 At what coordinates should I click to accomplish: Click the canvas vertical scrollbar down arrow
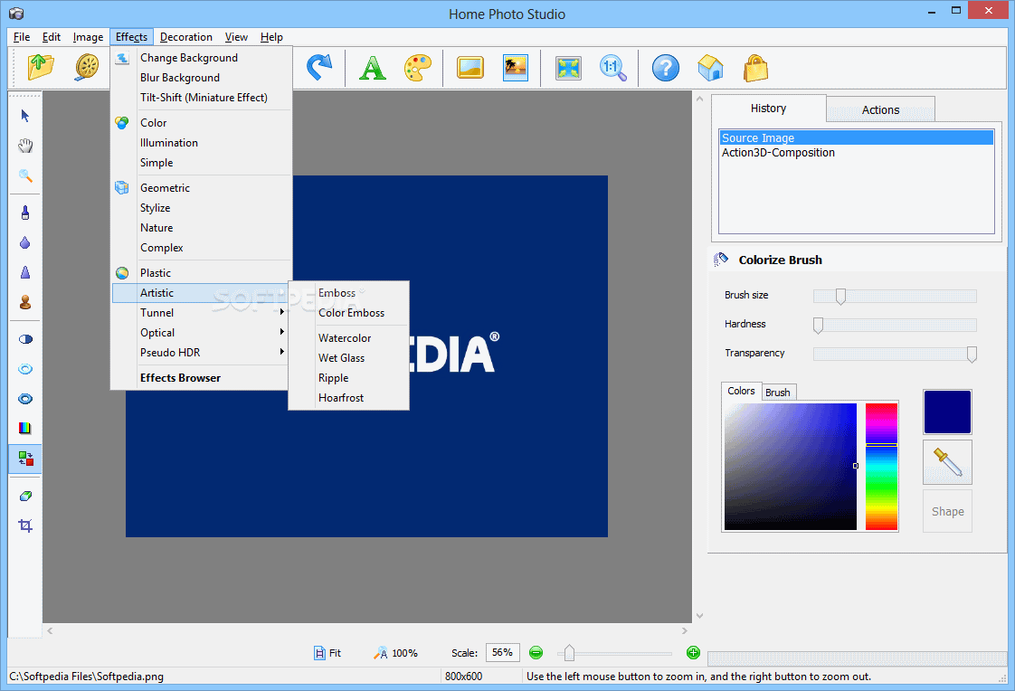[699, 616]
